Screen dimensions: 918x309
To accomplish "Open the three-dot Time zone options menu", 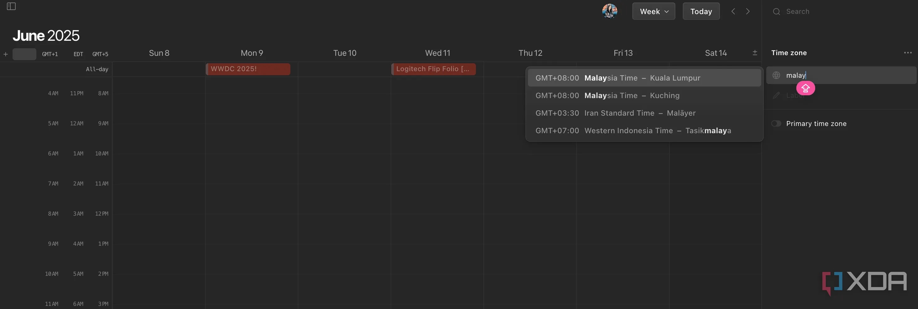I will [x=907, y=53].
